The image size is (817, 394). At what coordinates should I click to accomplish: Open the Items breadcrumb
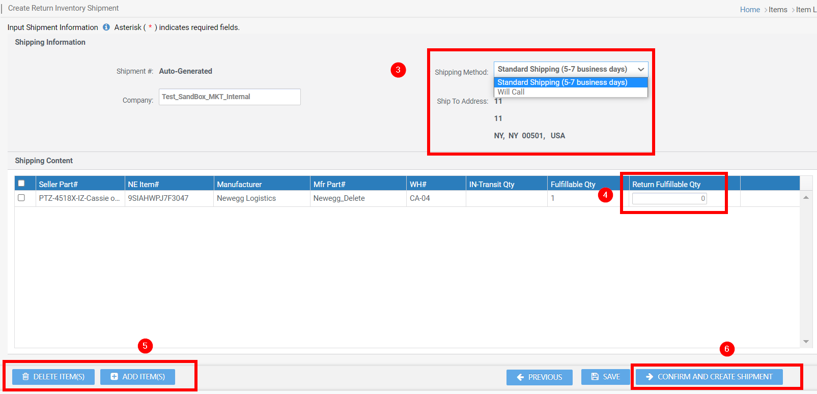click(x=778, y=10)
